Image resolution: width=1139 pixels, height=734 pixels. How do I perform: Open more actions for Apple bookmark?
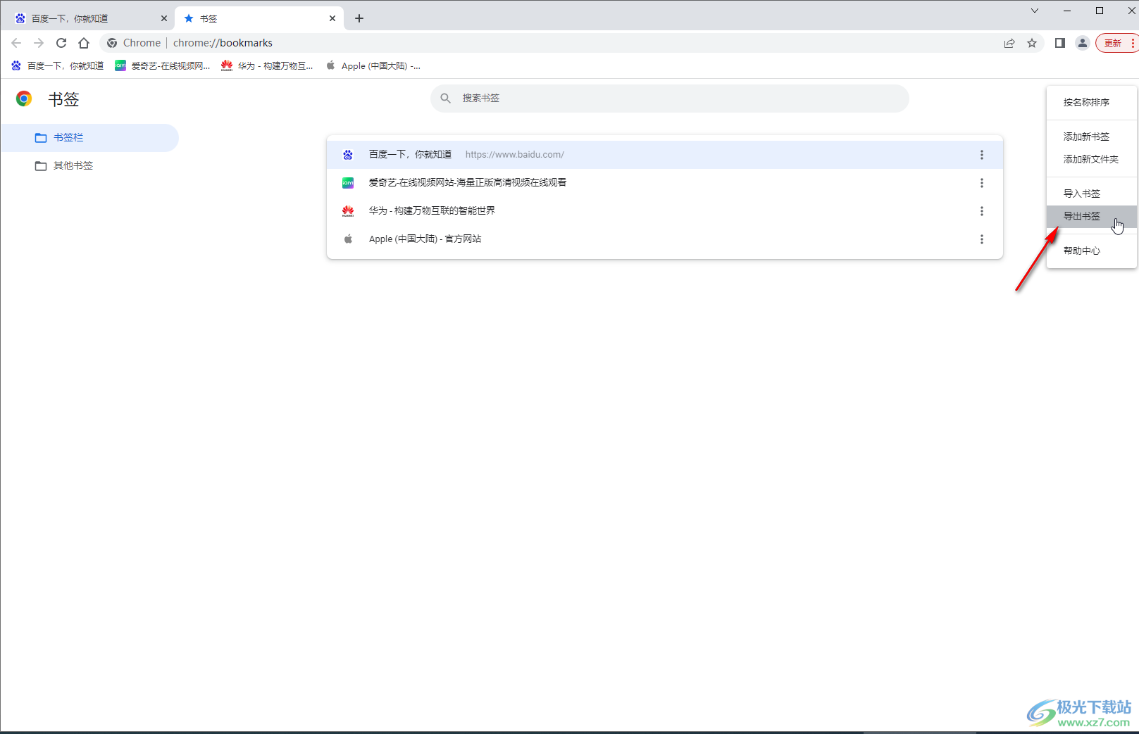coord(982,239)
